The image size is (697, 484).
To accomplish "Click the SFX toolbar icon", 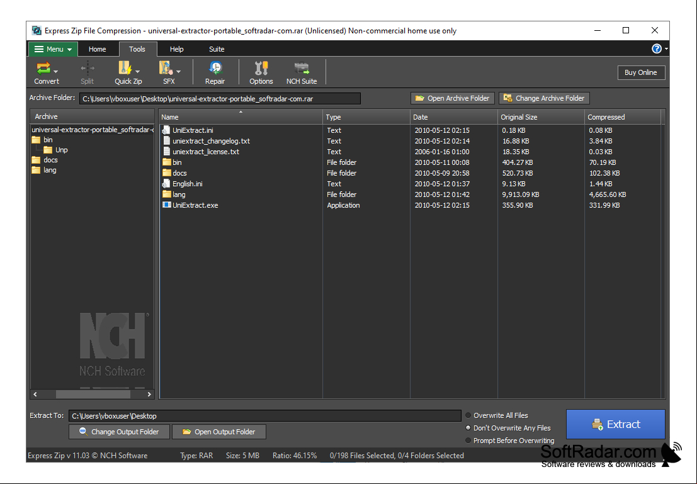I will [166, 68].
